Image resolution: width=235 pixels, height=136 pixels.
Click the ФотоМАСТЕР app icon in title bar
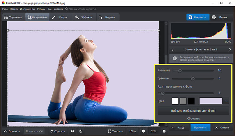pos(3,3)
